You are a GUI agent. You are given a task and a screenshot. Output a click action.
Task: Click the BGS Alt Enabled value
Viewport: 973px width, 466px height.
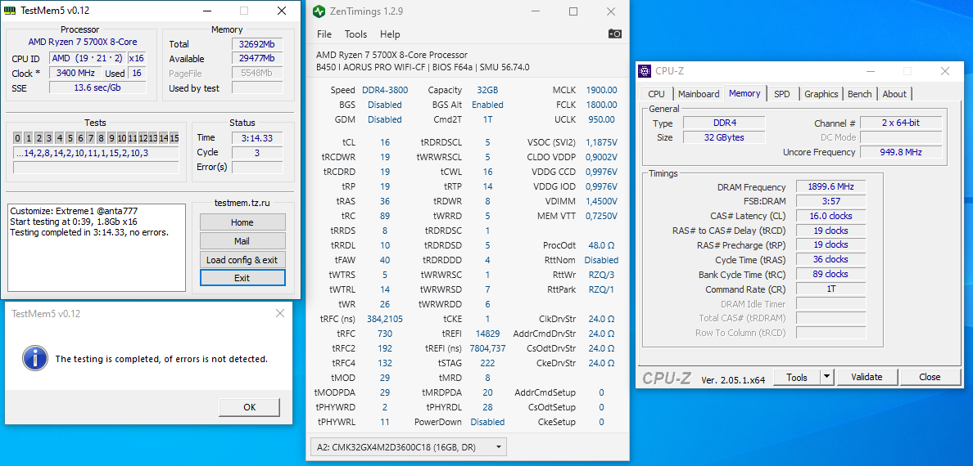tap(488, 105)
